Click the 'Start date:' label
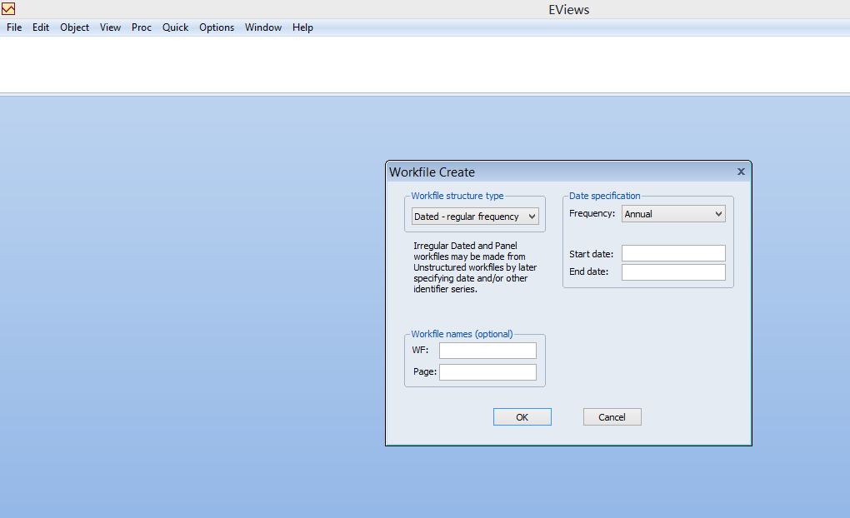 pyautogui.click(x=592, y=253)
